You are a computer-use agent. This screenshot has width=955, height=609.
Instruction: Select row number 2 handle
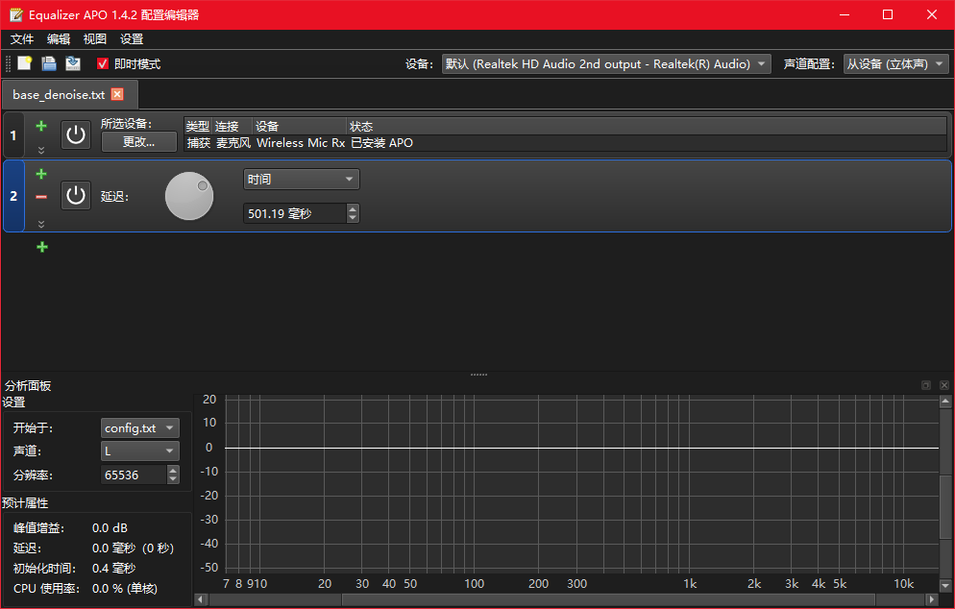coord(14,196)
